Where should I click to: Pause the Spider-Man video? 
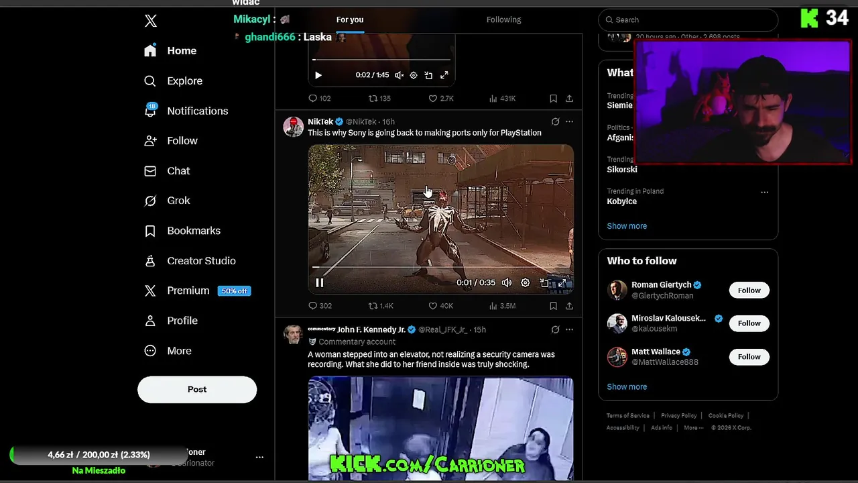[320, 282]
